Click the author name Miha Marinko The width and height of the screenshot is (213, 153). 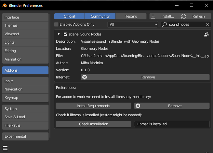point(92,63)
